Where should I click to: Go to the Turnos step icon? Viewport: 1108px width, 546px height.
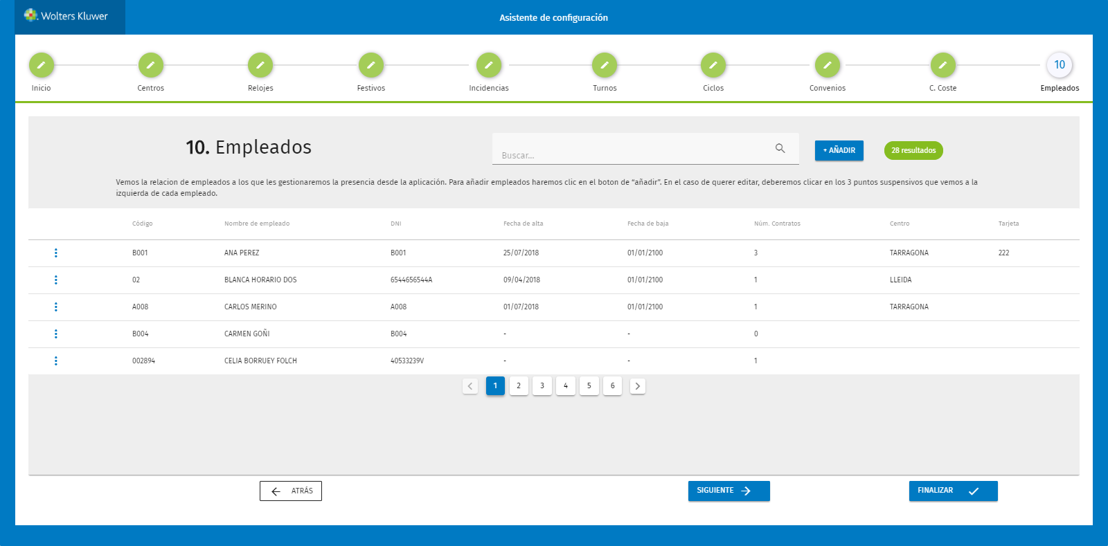tap(605, 65)
